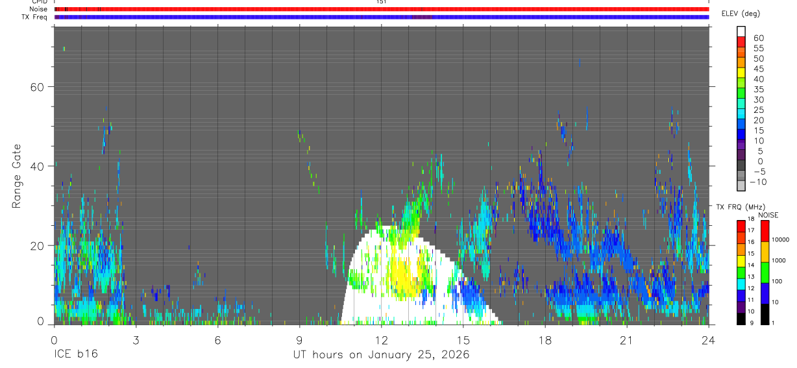Click the Range Gate axis tick label 60
Image resolution: width=797 pixels, height=368 pixels.
point(36,87)
